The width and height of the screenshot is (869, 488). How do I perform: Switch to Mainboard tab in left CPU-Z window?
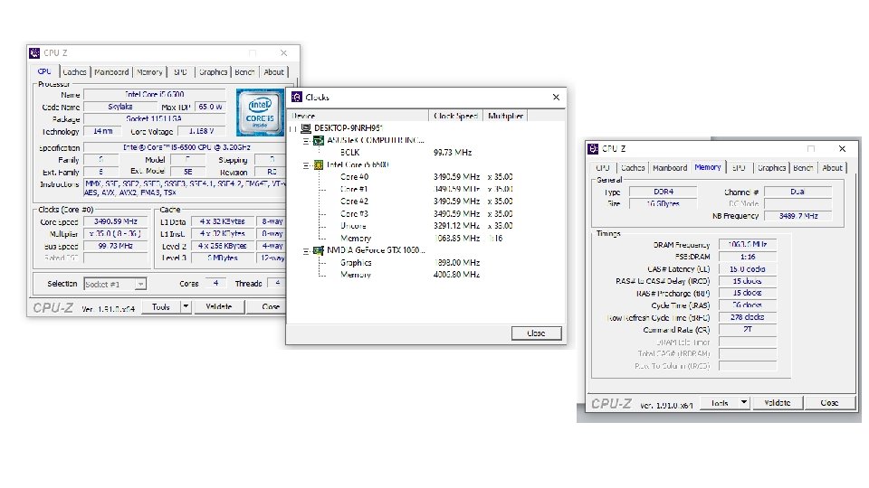click(x=111, y=72)
